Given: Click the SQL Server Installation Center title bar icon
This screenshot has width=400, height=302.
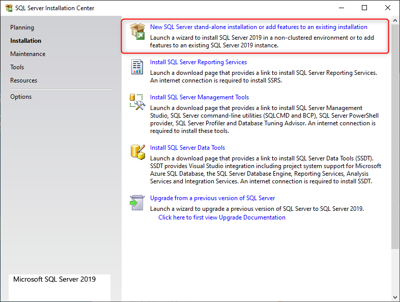Looking at the screenshot, I should pyautogui.click(x=9, y=8).
